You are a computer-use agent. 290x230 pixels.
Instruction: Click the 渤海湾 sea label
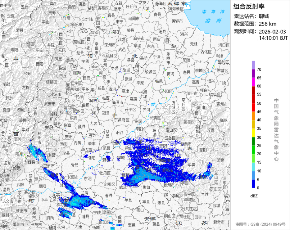(213, 12)
